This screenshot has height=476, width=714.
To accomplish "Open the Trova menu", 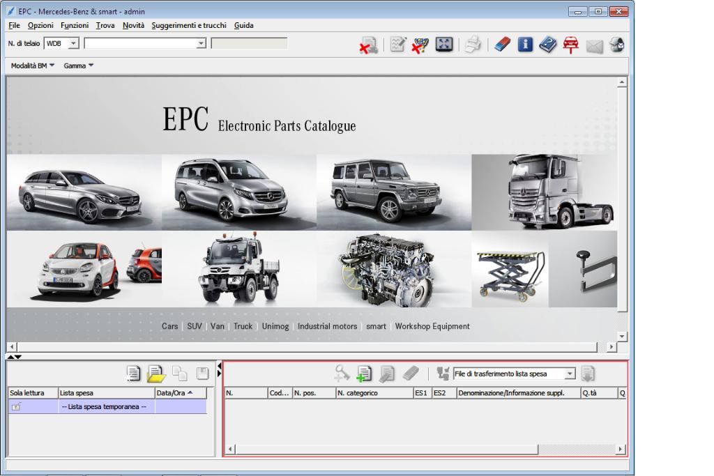I will [x=105, y=25].
